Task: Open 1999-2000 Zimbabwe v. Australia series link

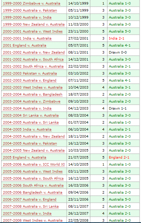Action: point(32,4)
